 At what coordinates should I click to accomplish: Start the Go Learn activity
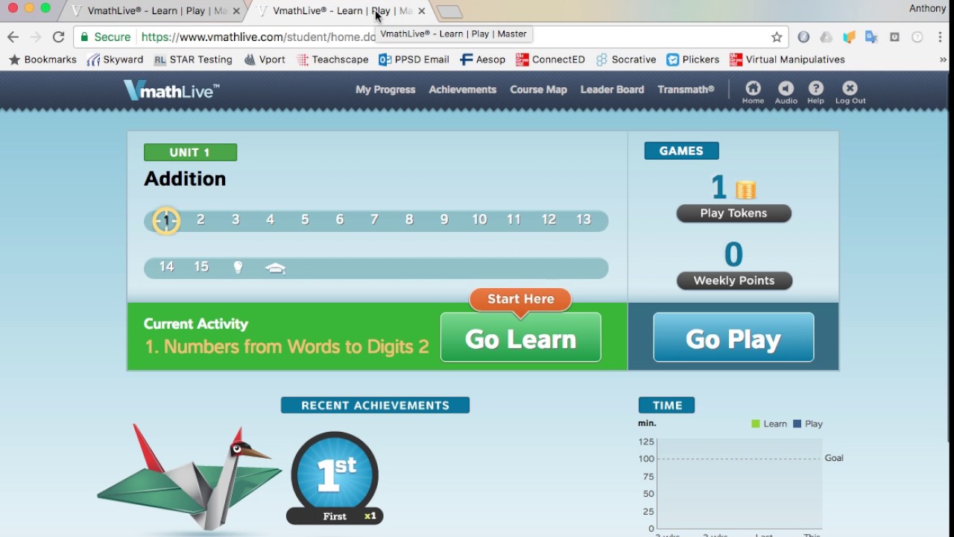[520, 338]
